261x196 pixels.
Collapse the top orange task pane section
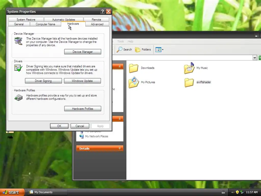click(120, 67)
